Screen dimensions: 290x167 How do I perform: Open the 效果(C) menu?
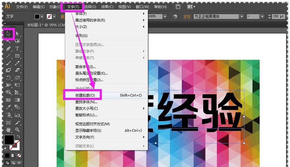pyautogui.click(x=107, y=7)
